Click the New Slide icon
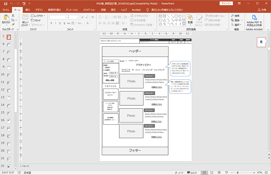This screenshot has height=175, width=271. [x=25, y=17]
